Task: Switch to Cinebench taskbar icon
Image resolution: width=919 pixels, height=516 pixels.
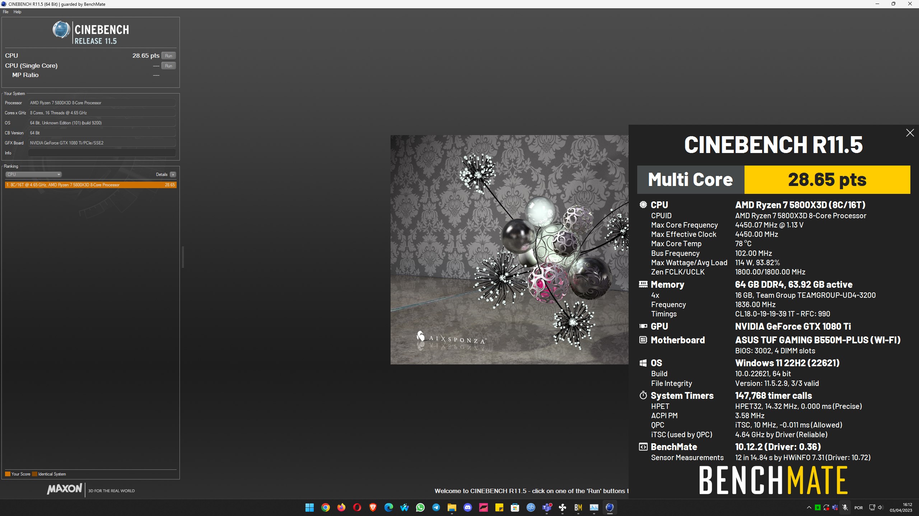Action: (x=610, y=507)
